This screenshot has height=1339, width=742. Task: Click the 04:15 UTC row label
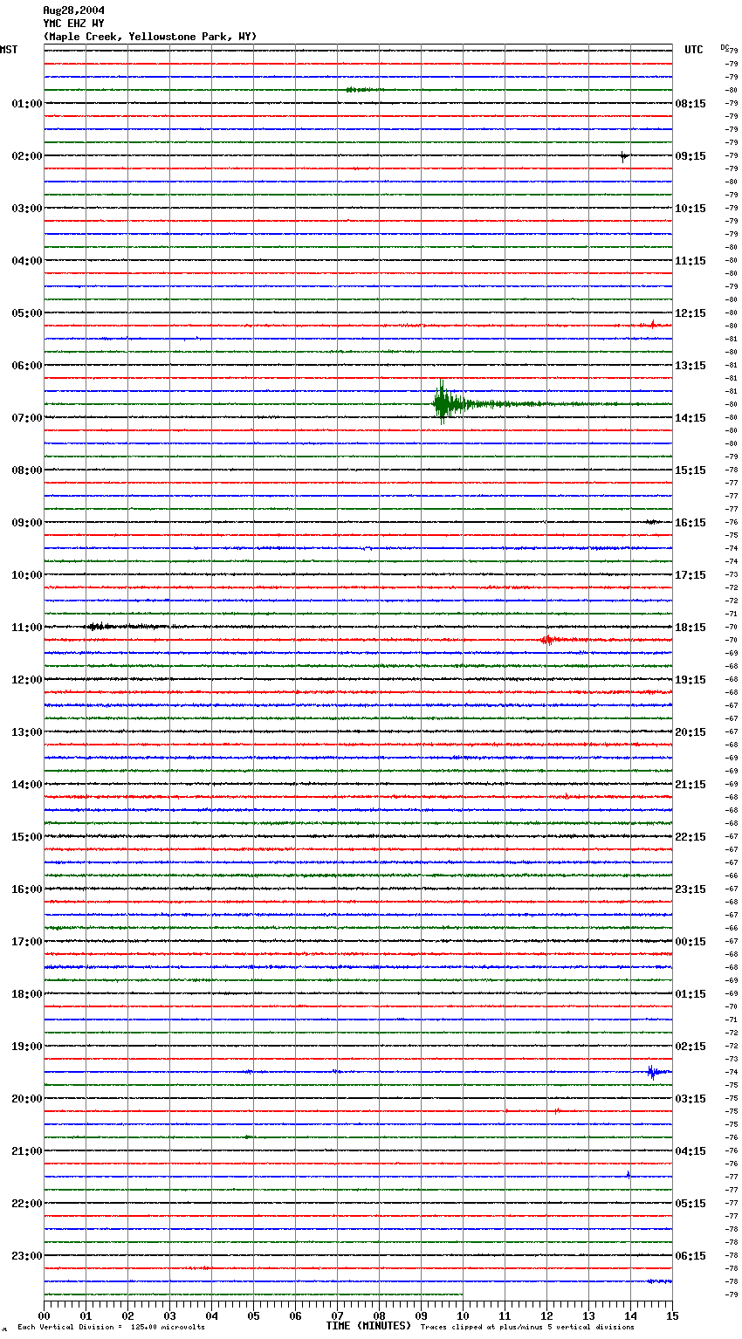tap(690, 1151)
